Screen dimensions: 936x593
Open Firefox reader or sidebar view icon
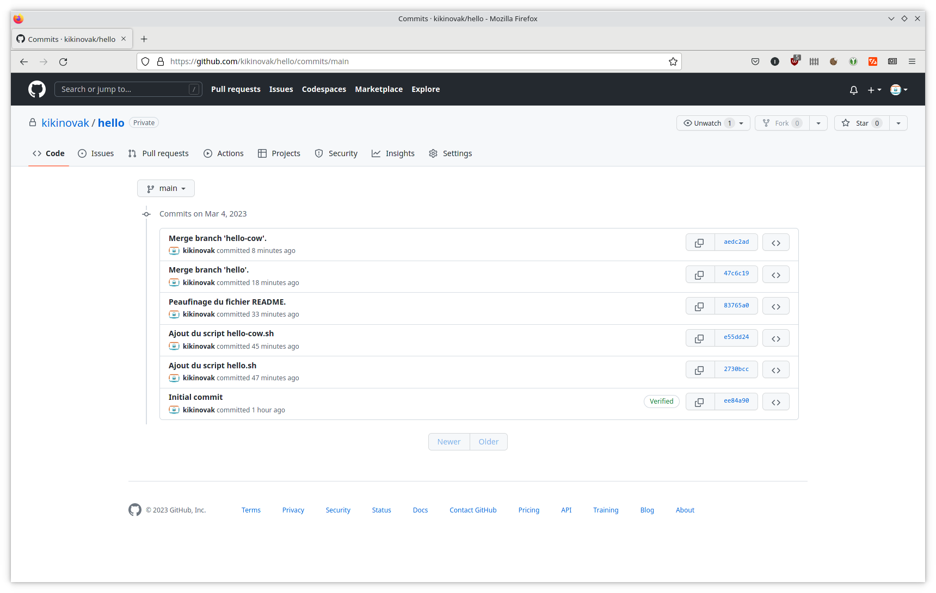click(x=892, y=61)
